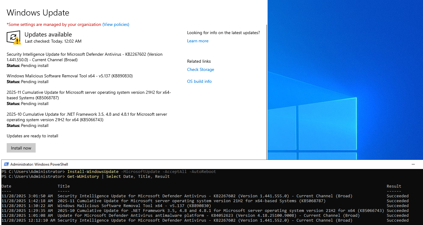Click the date 11/28/2025 1:30:22 AM

click(x=27, y=206)
